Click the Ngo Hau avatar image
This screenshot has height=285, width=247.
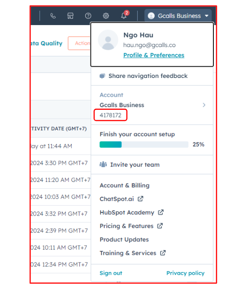[108, 40]
